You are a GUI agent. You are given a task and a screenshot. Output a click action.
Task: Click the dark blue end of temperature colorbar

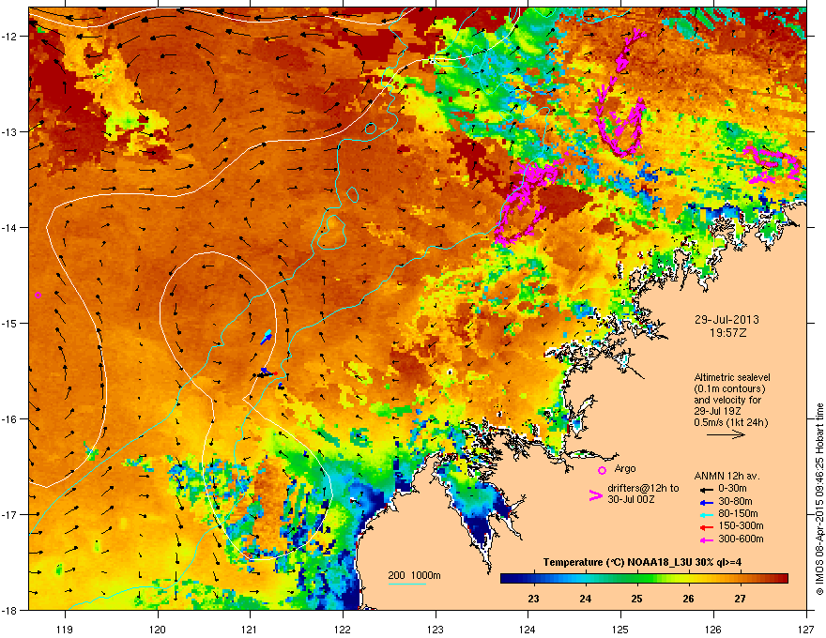[509, 579]
